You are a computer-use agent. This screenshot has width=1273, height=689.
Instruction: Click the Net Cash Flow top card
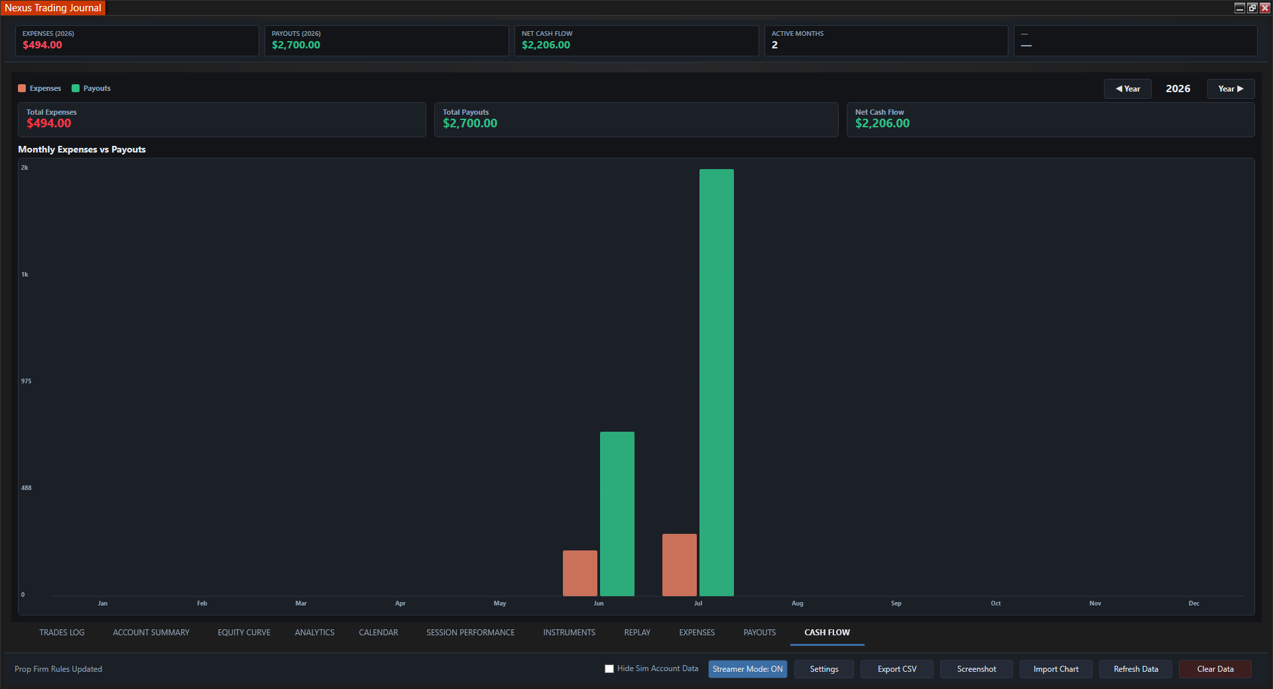[x=636, y=40]
